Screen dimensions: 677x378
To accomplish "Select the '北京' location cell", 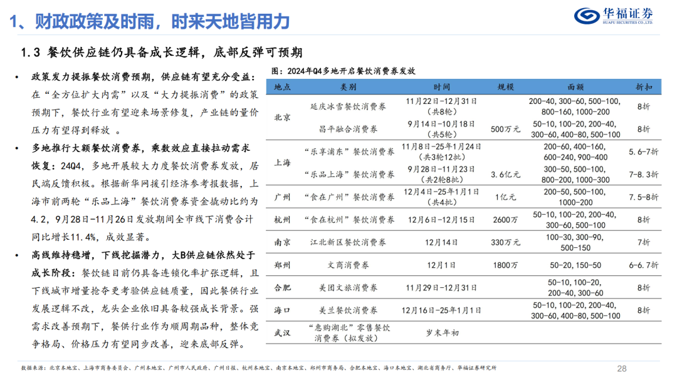I will pyautogui.click(x=282, y=117).
